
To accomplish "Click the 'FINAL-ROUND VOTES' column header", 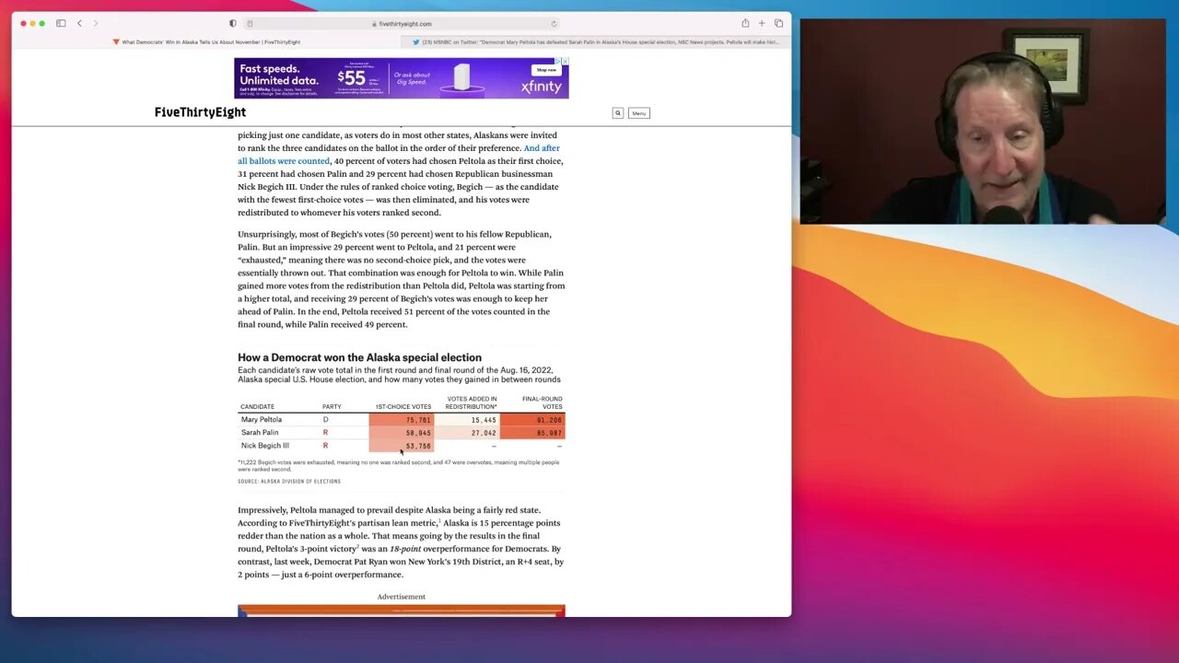I will [x=542, y=402].
